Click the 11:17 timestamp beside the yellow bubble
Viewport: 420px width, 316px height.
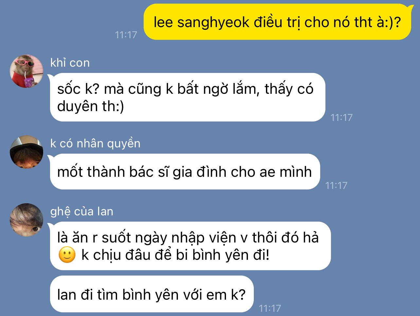[126, 35]
